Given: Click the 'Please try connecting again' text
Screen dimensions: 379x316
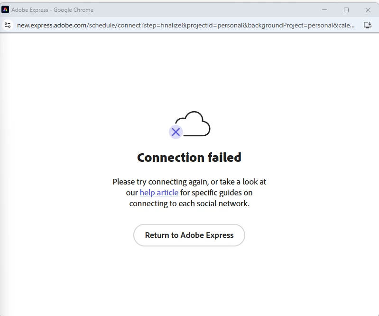Looking at the screenshot, I should pos(160,182).
